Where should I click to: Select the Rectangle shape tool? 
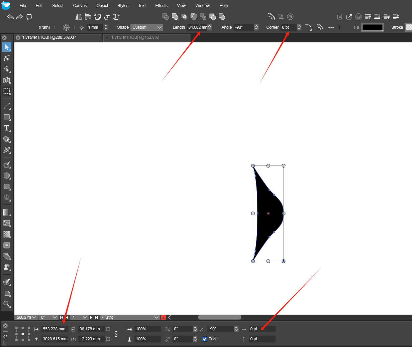coord(7,117)
